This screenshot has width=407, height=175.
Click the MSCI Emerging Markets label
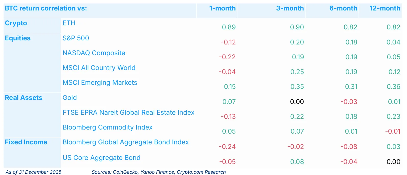100,83
